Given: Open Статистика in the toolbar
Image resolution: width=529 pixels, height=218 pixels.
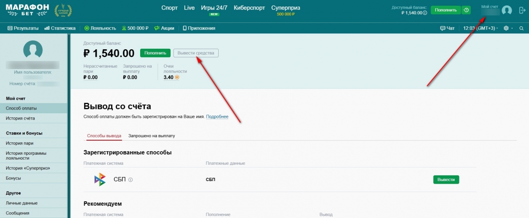Looking at the screenshot, I should pos(60,28).
